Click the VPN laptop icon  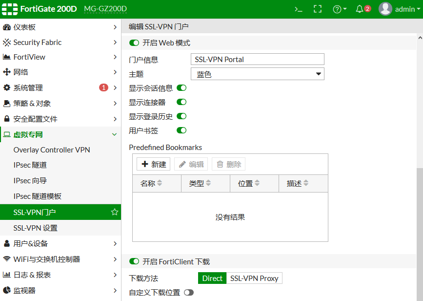pos(7,134)
